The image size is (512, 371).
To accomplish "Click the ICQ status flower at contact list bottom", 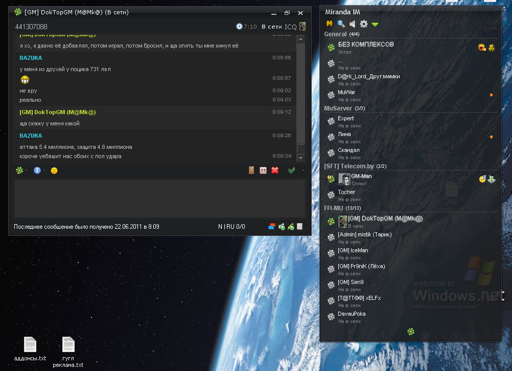I will coord(411,332).
